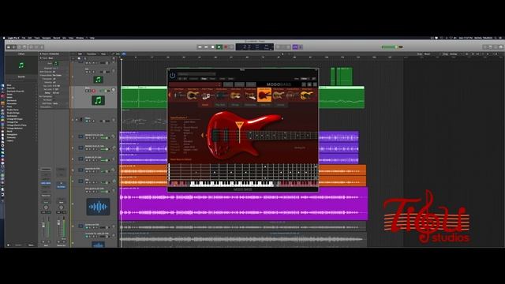Click white keys on MODO BASS keyboard
The height and width of the screenshot is (284, 505).
[x=232, y=184]
